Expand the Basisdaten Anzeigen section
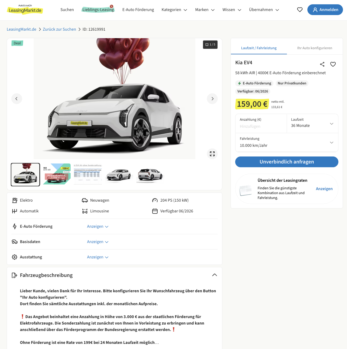 98,242
